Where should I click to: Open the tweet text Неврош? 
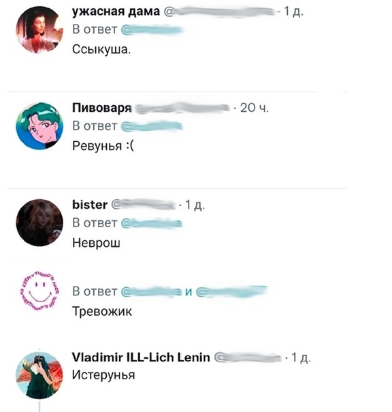click(96, 243)
